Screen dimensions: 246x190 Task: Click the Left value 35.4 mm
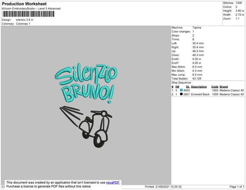tap(198, 43)
